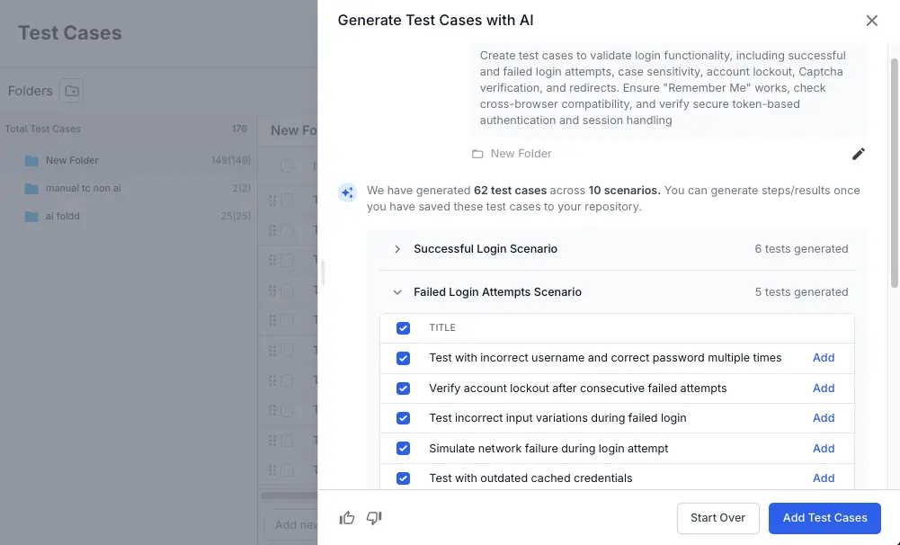The width and height of the screenshot is (900, 545).
Task: Click the Add Test Cases button
Action: (x=824, y=518)
